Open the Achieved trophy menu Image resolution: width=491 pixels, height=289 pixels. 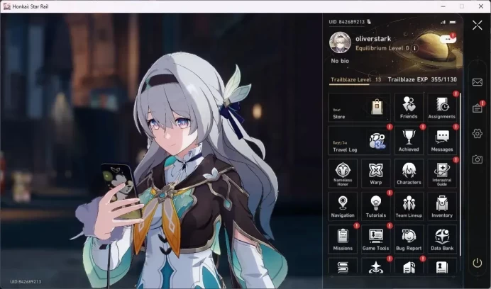(x=409, y=140)
